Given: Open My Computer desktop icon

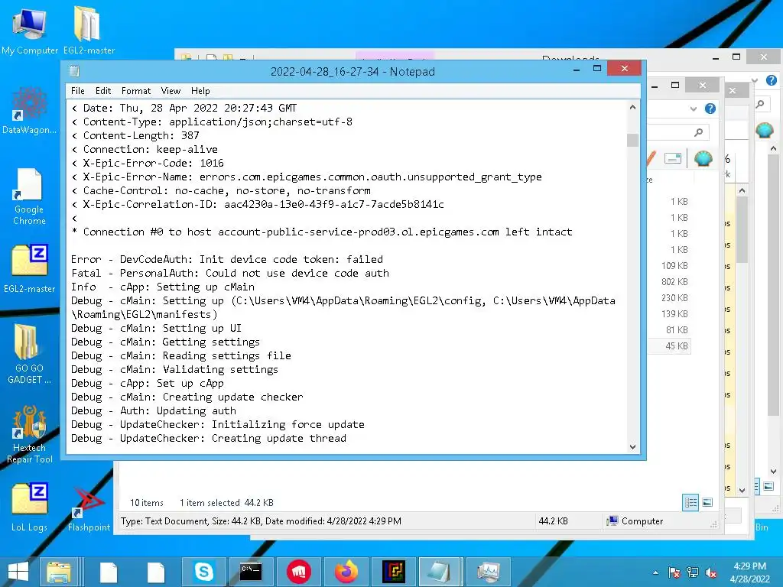Looking at the screenshot, I should [x=30, y=31].
